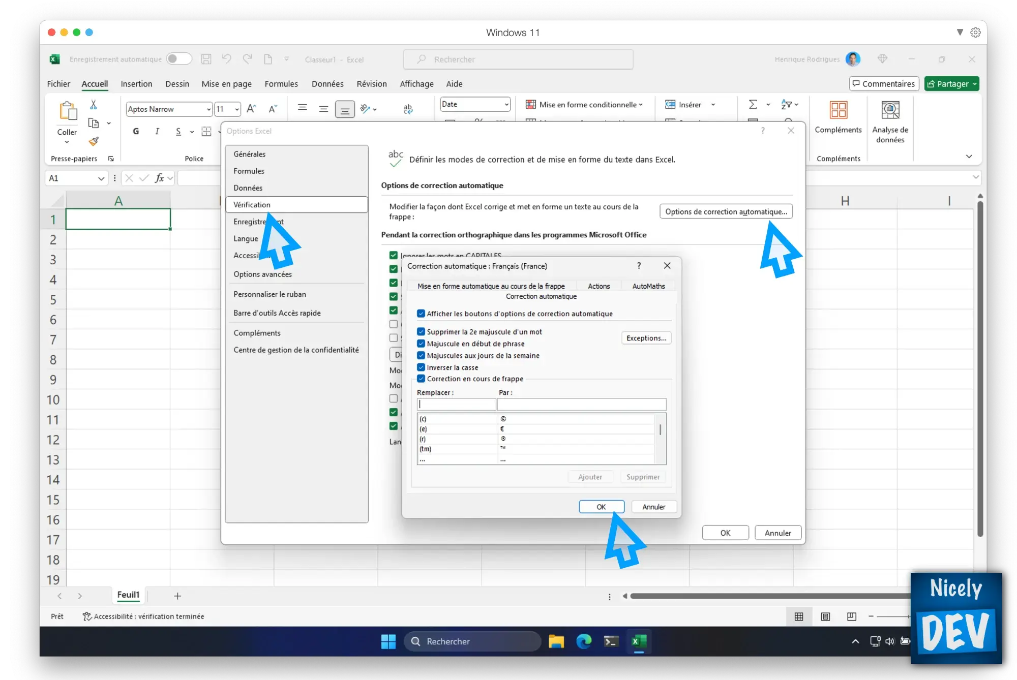
Task: Open Microsoft Edge from the taskbar
Action: pyautogui.click(x=584, y=641)
